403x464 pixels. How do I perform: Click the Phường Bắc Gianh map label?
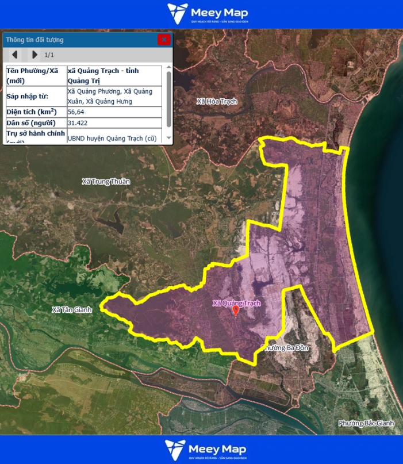click(x=366, y=423)
